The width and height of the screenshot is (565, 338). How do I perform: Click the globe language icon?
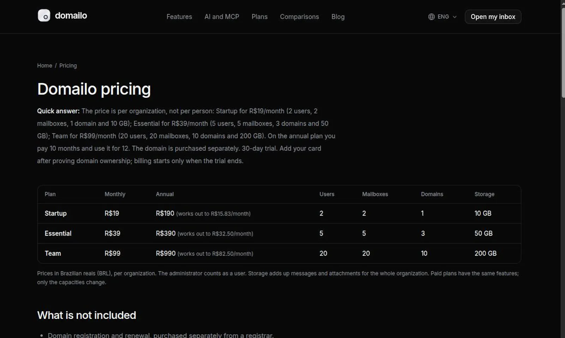(431, 17)
